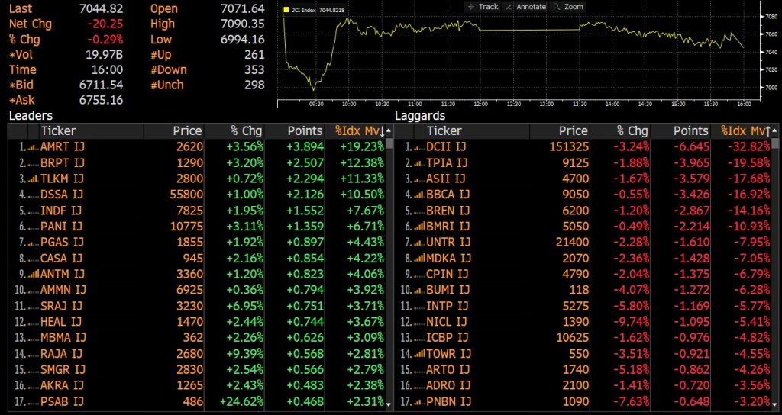Sort Leaders by %Idx Mv column header
Viewport: 782px width, 415px height.
click(x=360, y=131)
